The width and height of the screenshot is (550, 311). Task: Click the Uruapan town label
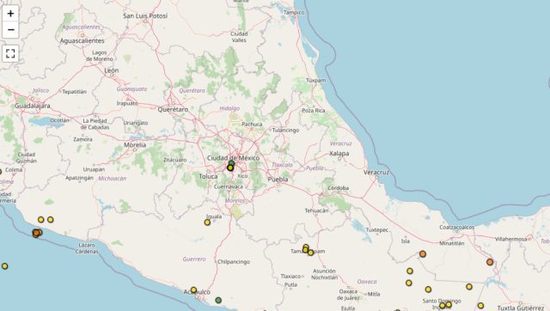[x=94, y=169]
